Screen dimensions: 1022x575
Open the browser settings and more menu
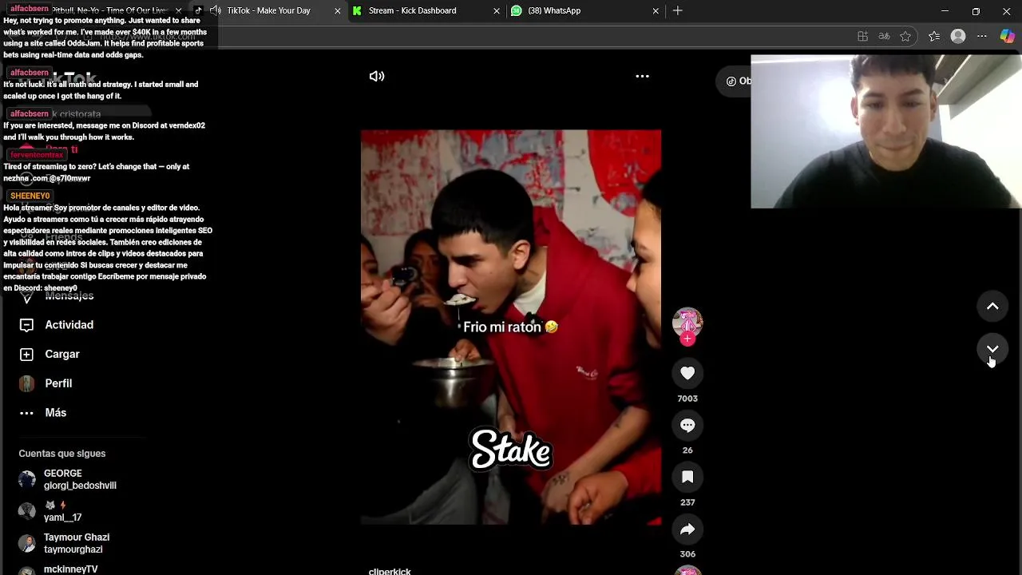coord(982,36)
